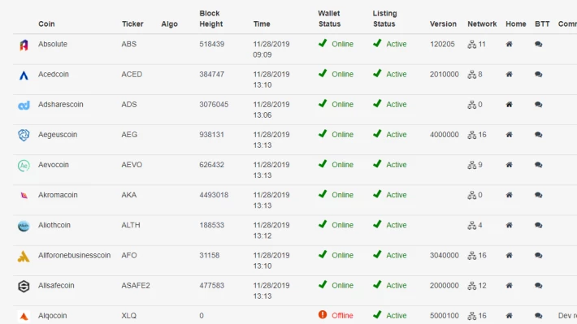Image resolution: width=577 pixels, height=324 pixels.
Task: Click the Allsafecoin BTT chat icon
Action: (x=538, y=285)
